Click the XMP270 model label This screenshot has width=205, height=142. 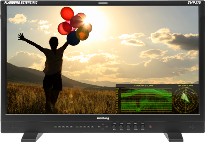[x=194, y=3]
